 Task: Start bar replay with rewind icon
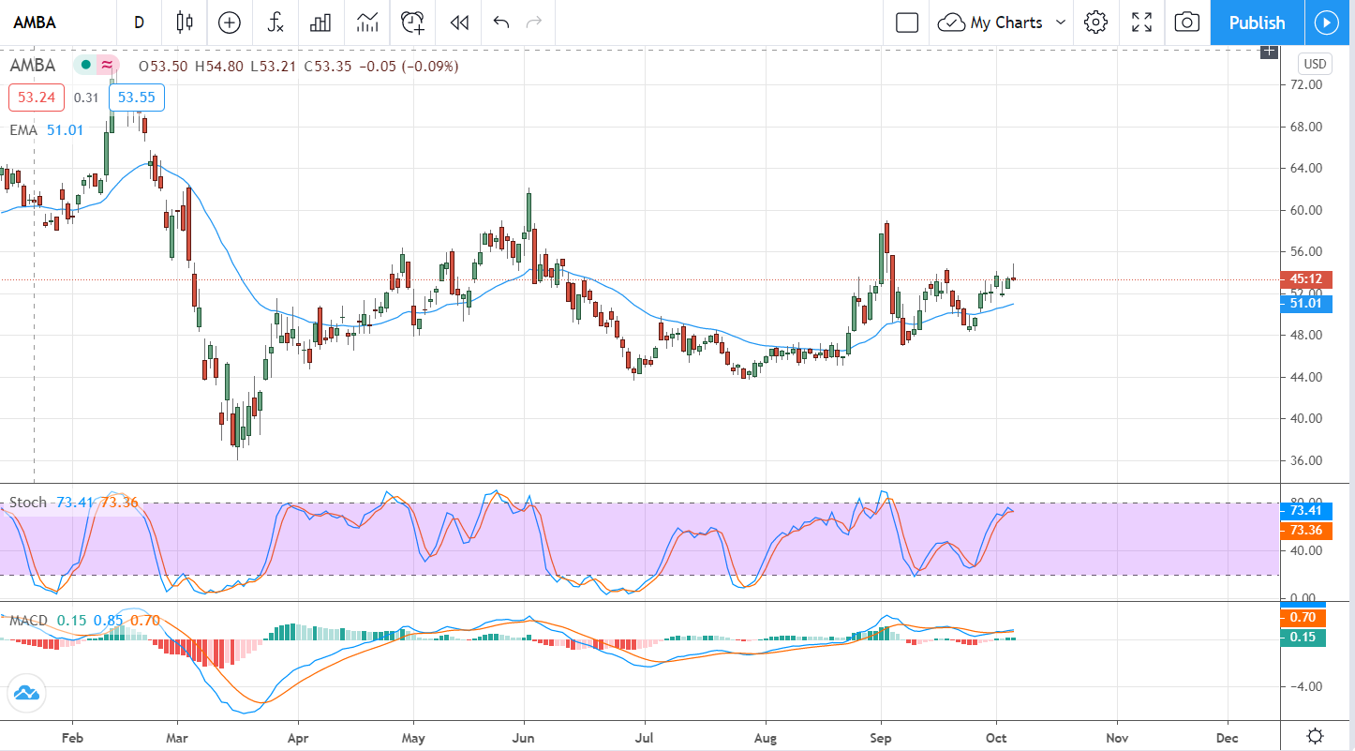pos(459,23)
